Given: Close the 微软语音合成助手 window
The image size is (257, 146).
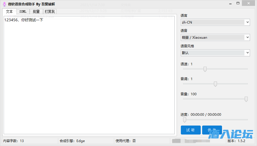Looking at the screenshot, I should coord(249,3).
